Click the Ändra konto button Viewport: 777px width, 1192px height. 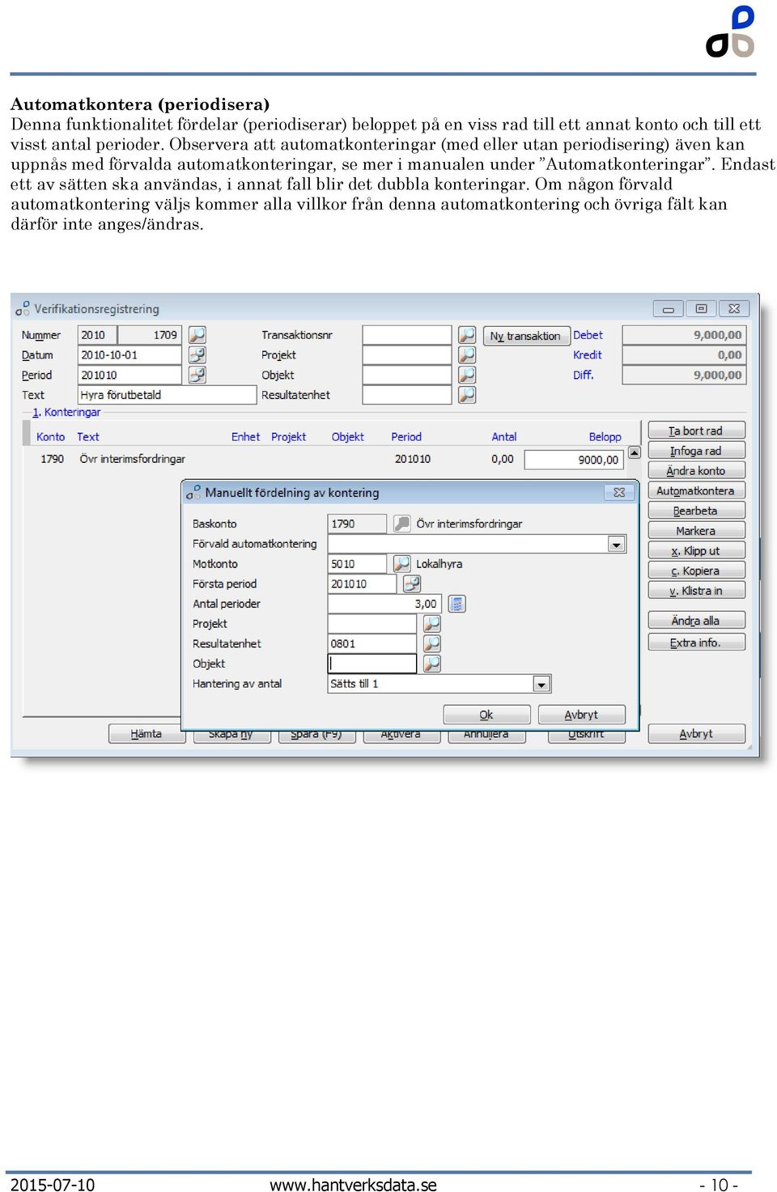pos(696,470)
